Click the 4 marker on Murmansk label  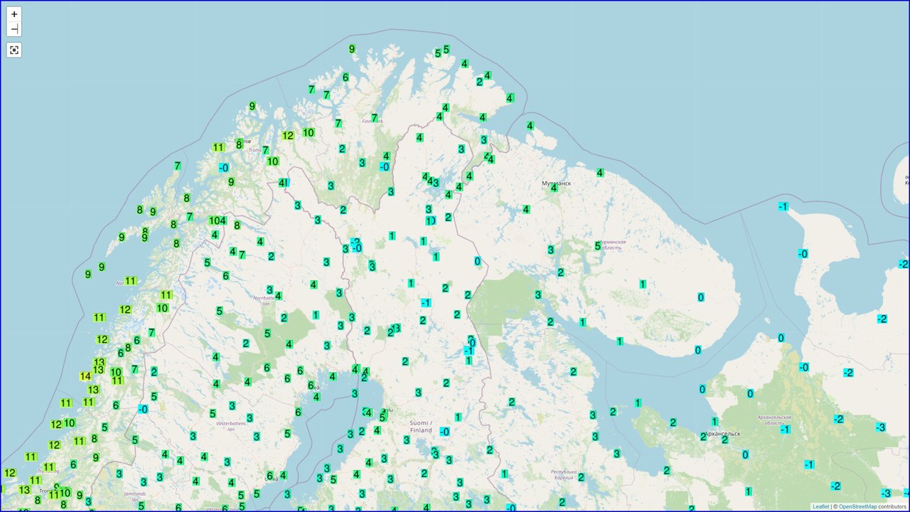[x=554, y=188]
